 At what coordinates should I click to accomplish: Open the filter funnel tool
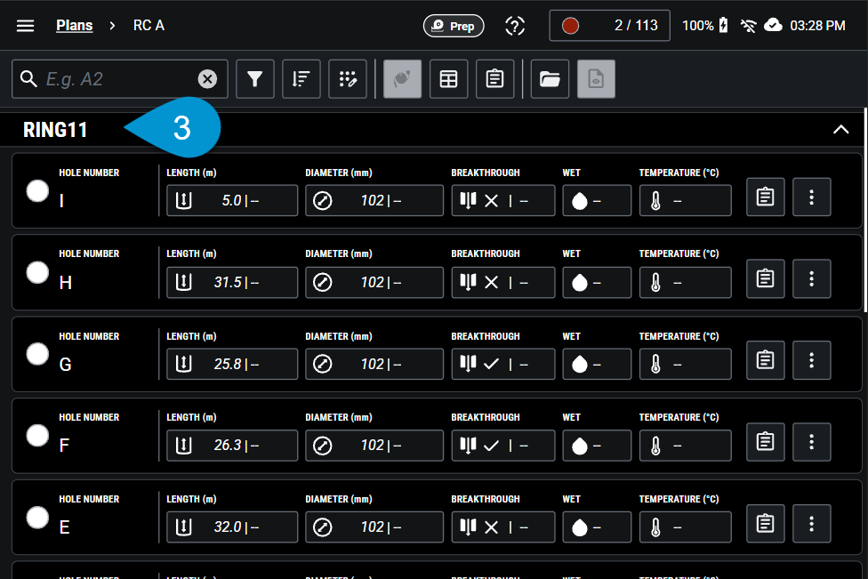pos(254,79)
